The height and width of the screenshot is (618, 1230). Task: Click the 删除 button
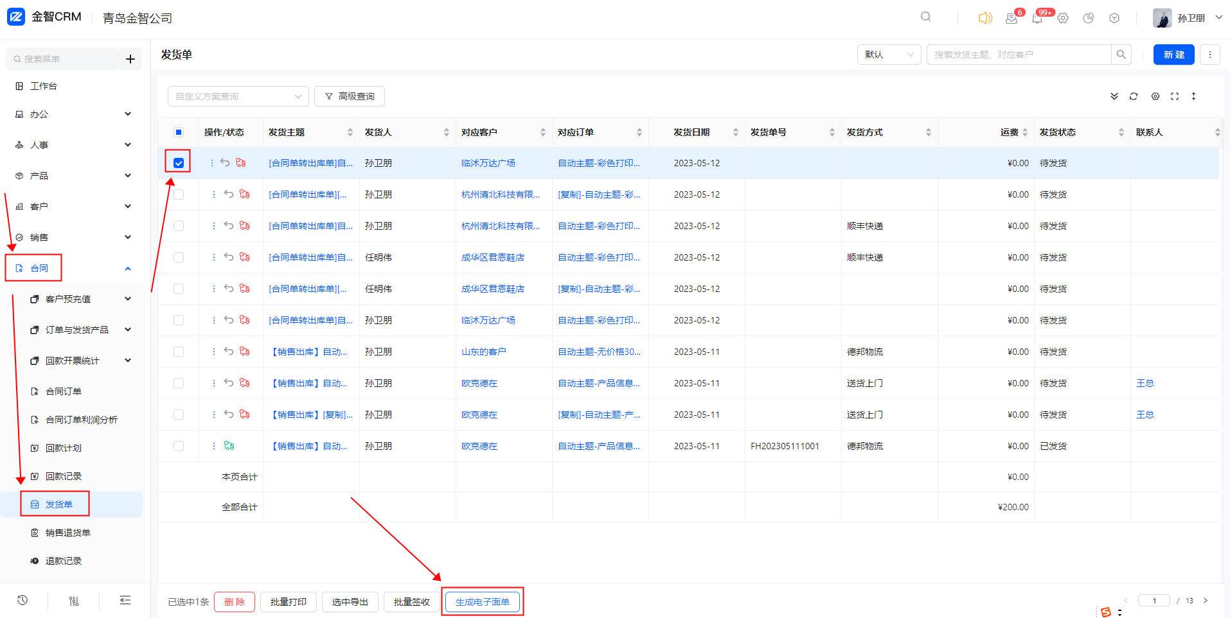pos(235,602)
